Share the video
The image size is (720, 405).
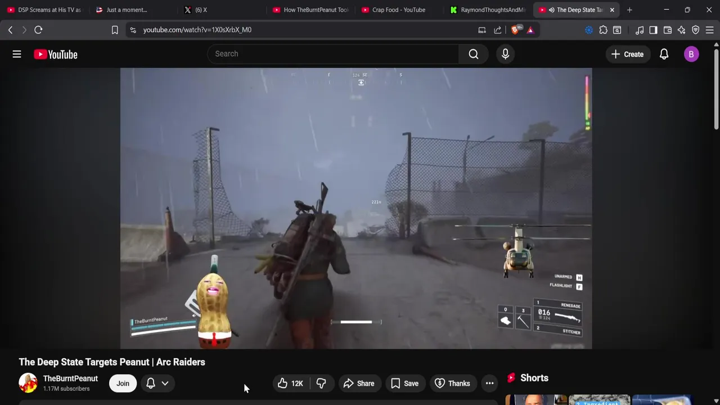point(359,384)
